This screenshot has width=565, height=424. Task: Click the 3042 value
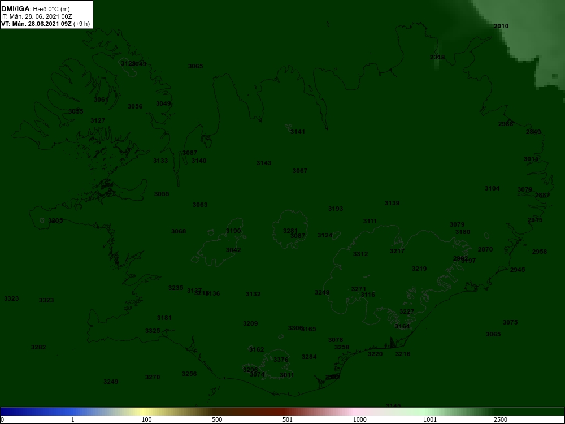coord(233,250)
